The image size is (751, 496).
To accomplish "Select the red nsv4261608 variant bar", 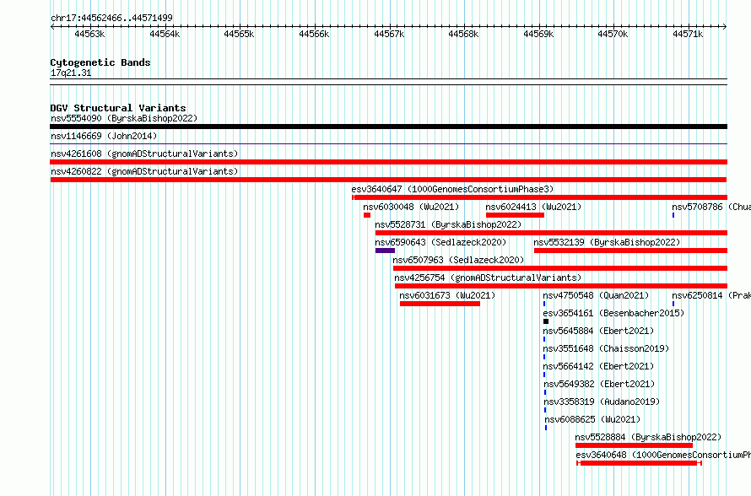I will point(388,162).
